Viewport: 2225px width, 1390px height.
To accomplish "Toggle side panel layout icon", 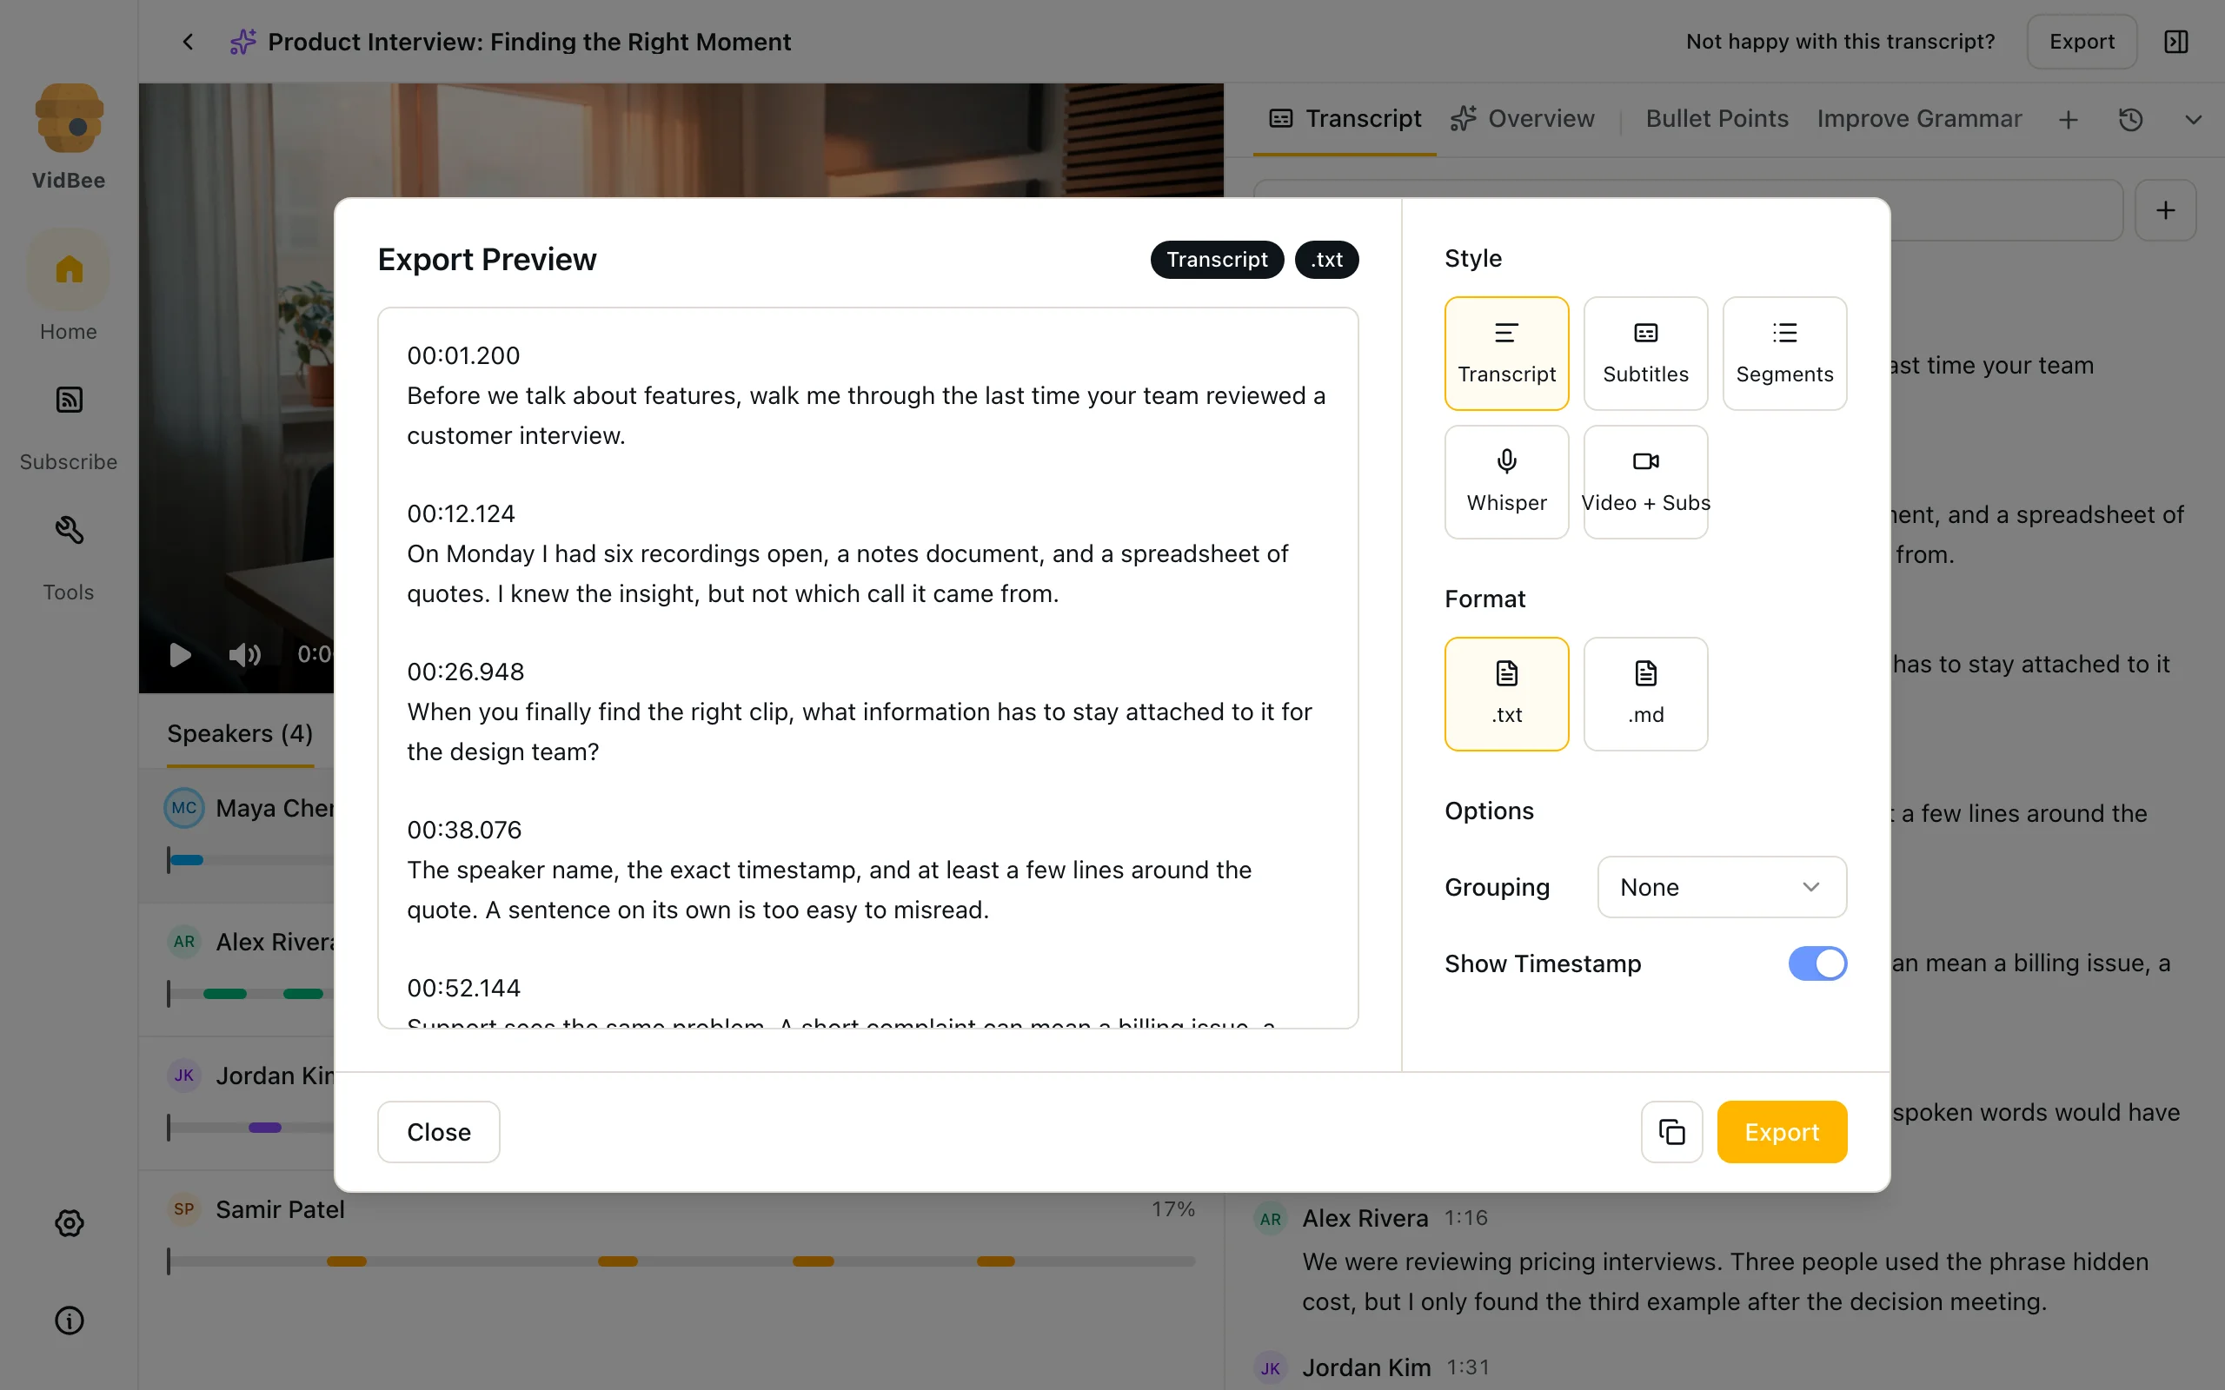I will (x=2176, y=42).
